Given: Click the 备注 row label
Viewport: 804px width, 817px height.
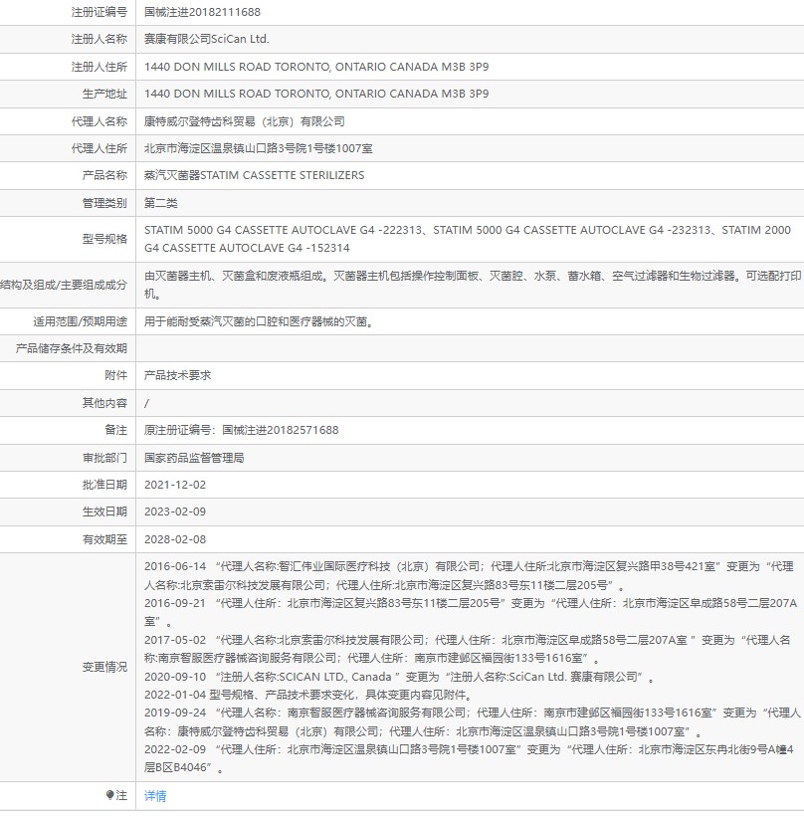Looking at the screenshot, I should click(115, 430).
